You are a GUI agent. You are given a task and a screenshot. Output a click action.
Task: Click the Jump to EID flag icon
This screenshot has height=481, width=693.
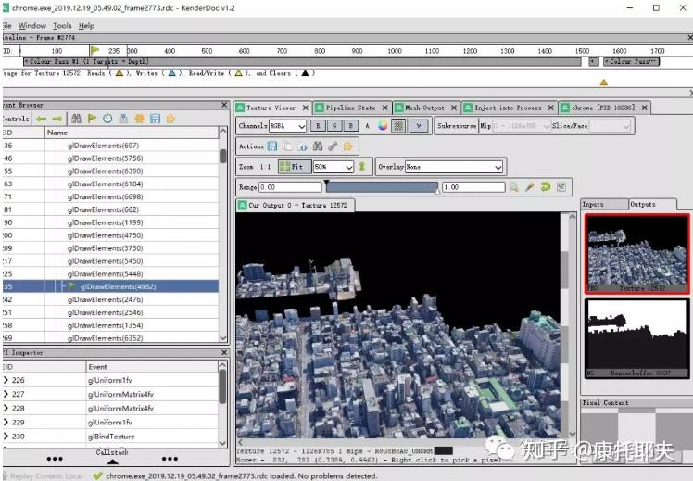click(92, 119)
